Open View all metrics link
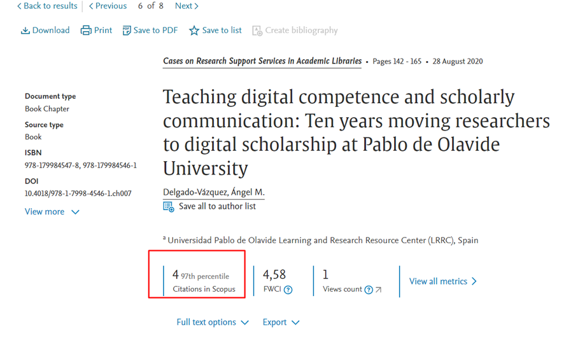The width and height of the screenshot is (564, 340). [443, 281]
